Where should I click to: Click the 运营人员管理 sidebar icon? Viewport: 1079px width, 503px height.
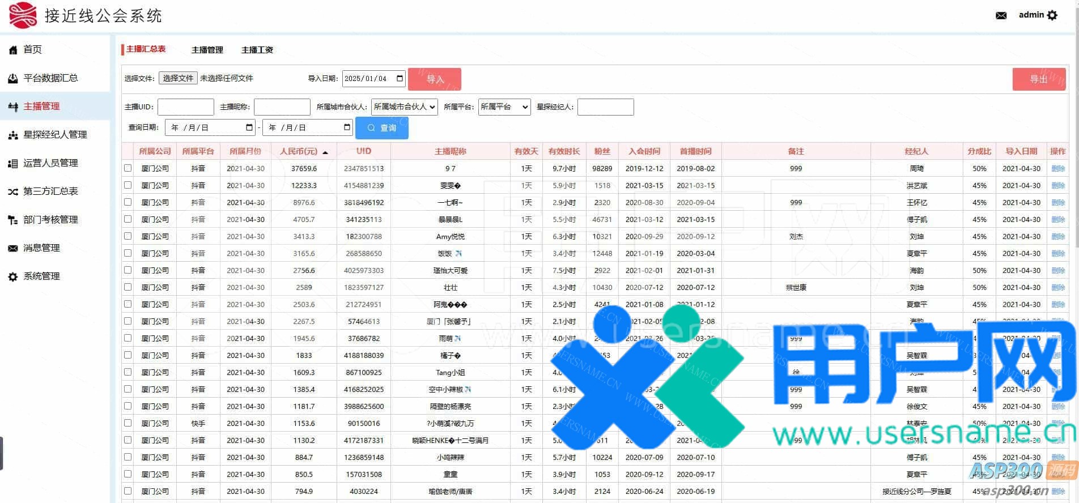coord(13,163)
